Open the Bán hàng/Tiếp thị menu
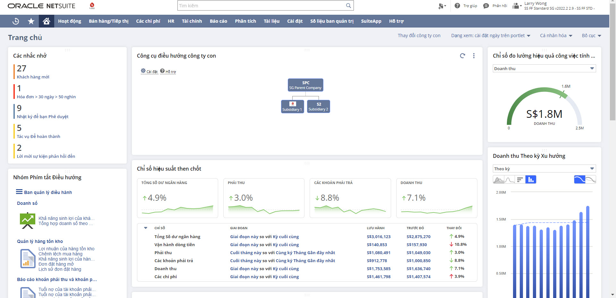Image resolution: width=616 pixels, height=298 pixels. [x=108, y=21]
